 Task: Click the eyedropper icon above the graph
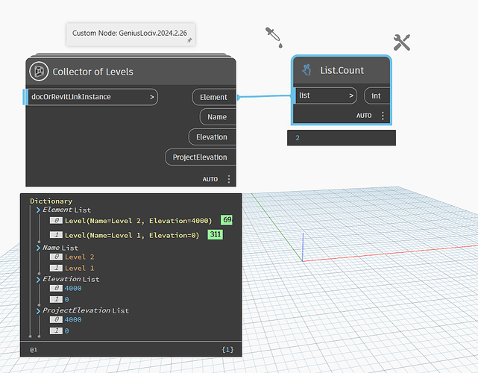point(274,37)
